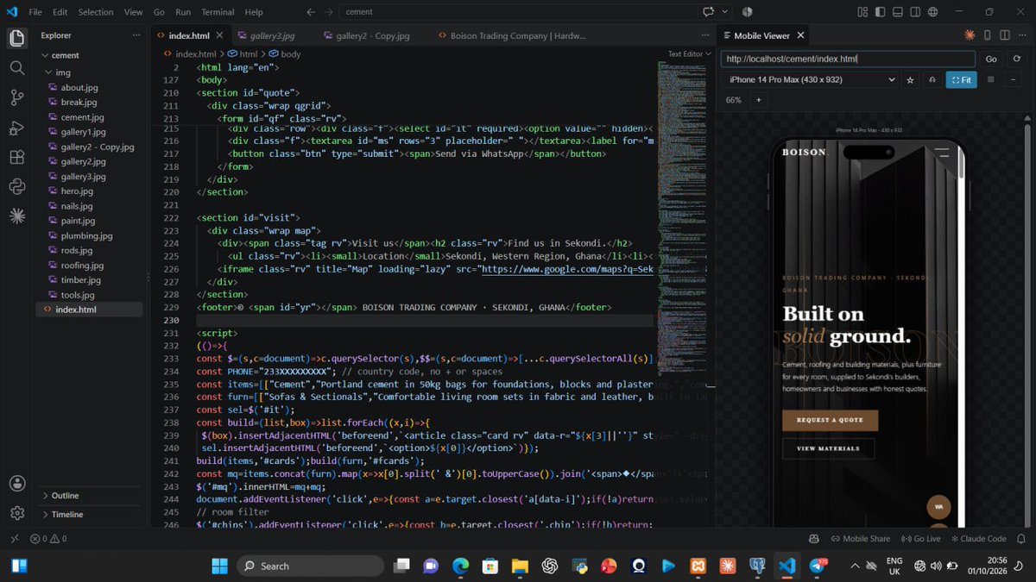Click Claude Code in status bar
This screenshot has height=582, width=1036.
pos(977,539)
